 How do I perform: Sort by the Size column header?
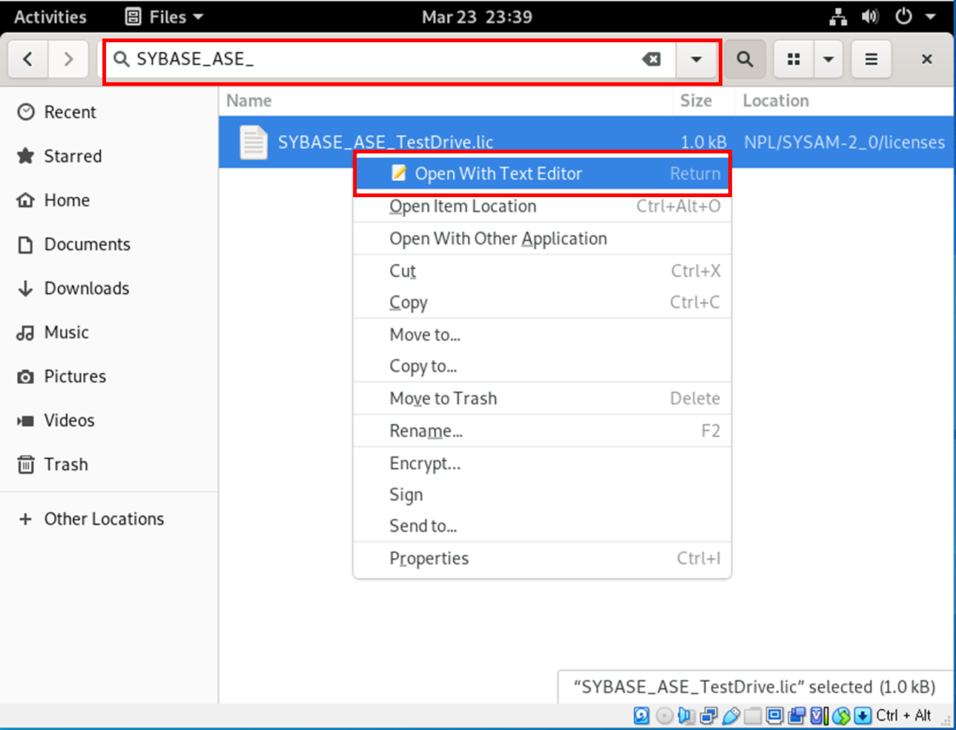696,101
